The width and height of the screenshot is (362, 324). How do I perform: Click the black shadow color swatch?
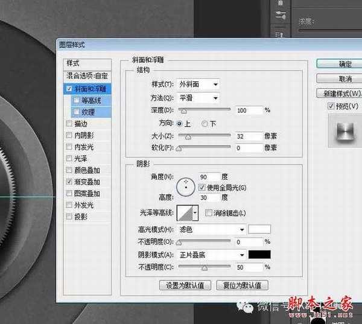pyautogui.click(x=259, y=255)
